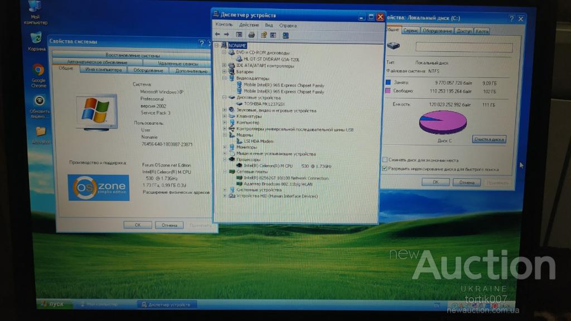This screenshot has height=321, width=571.
Task: Collapse the Процессоры node
Action: coord(224,159)
